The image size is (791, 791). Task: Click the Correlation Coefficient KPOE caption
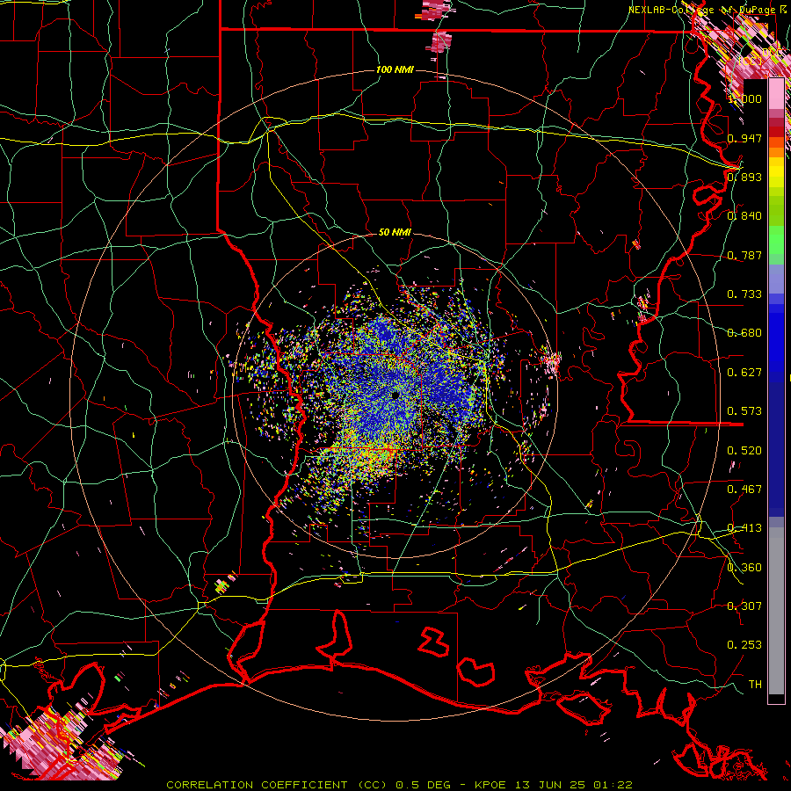(x=400, y=785)
